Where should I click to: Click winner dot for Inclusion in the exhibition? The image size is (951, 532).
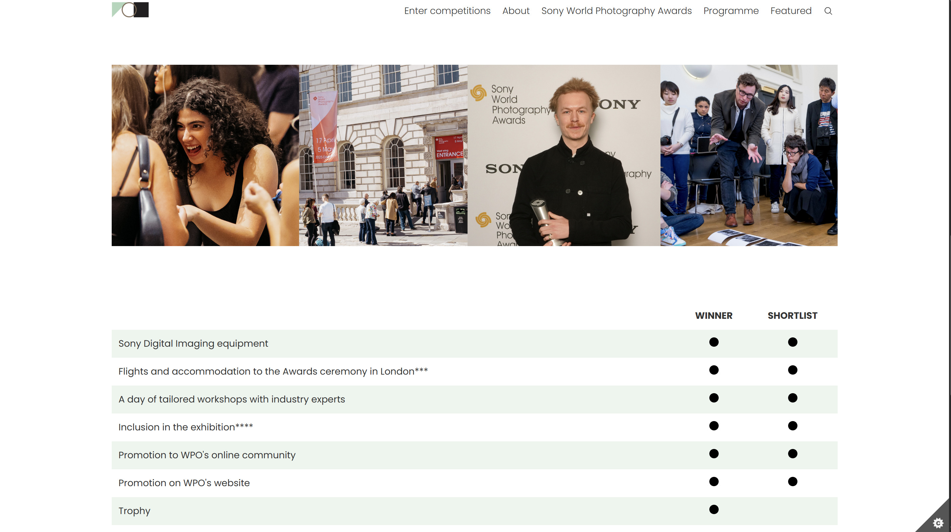[714, 426]
